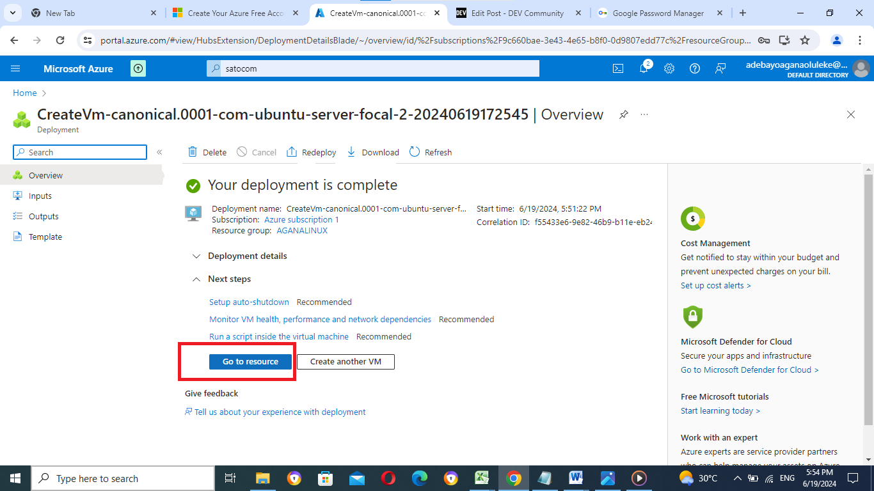Open File Explorer from the taskbar
The image size is (874, 491).
pos(263,478)
